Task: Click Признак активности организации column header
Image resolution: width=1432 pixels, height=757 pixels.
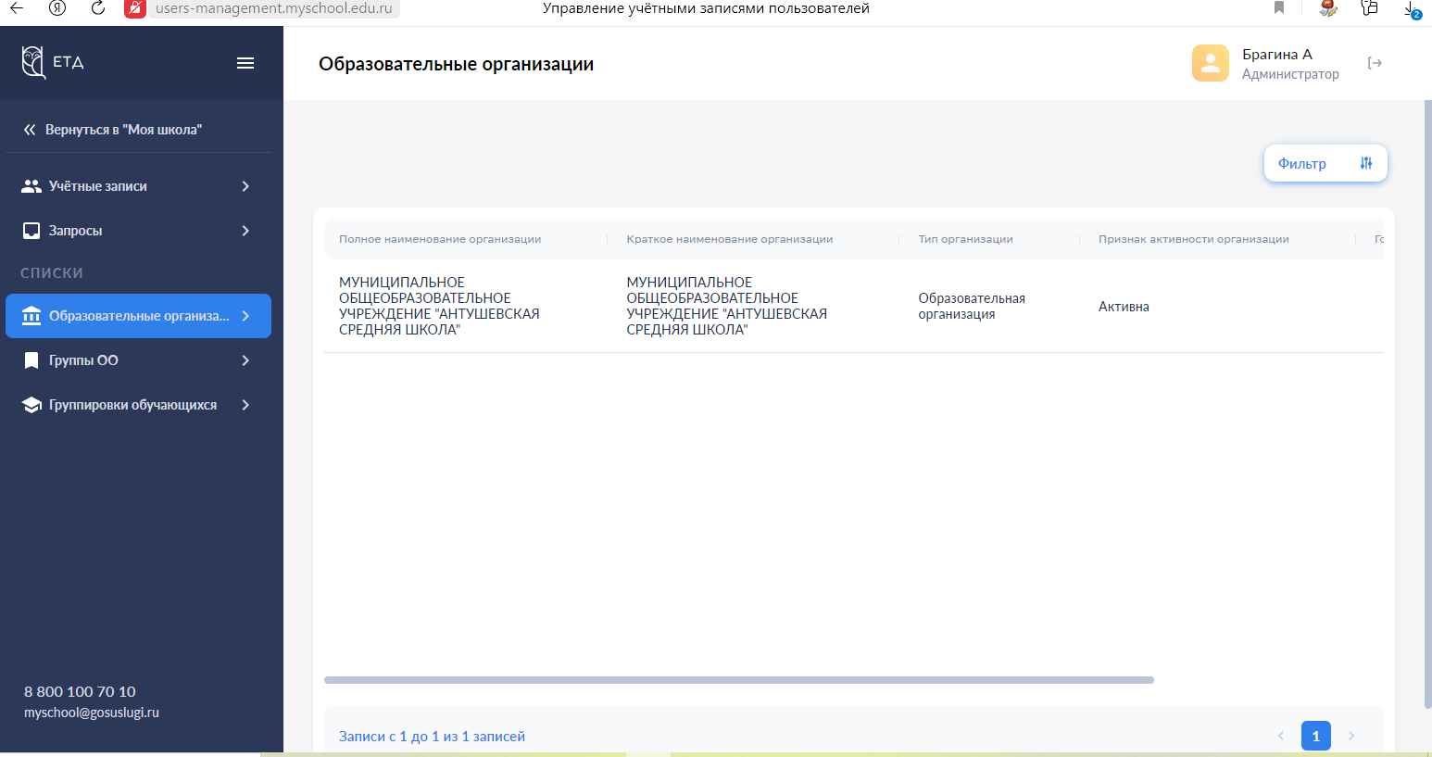Action: [x=1194, y=239]
